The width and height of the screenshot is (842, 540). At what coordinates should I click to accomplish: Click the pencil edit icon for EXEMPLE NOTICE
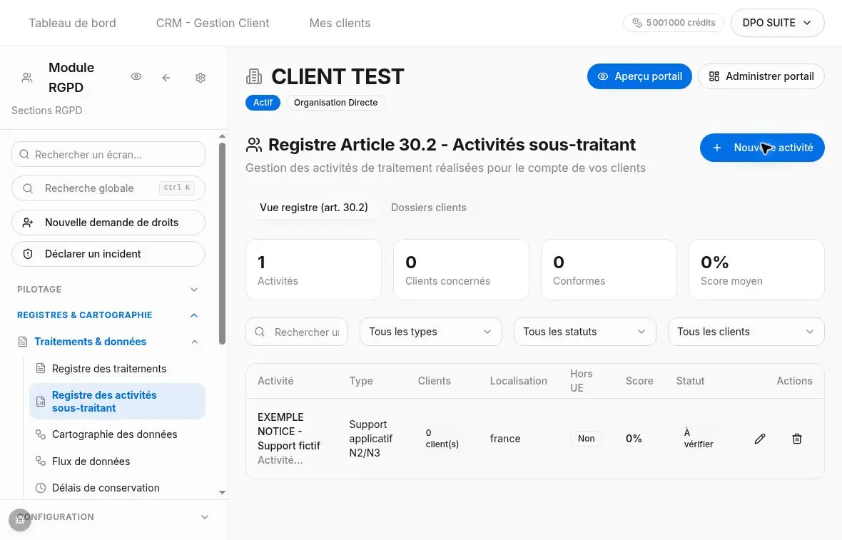760,439
